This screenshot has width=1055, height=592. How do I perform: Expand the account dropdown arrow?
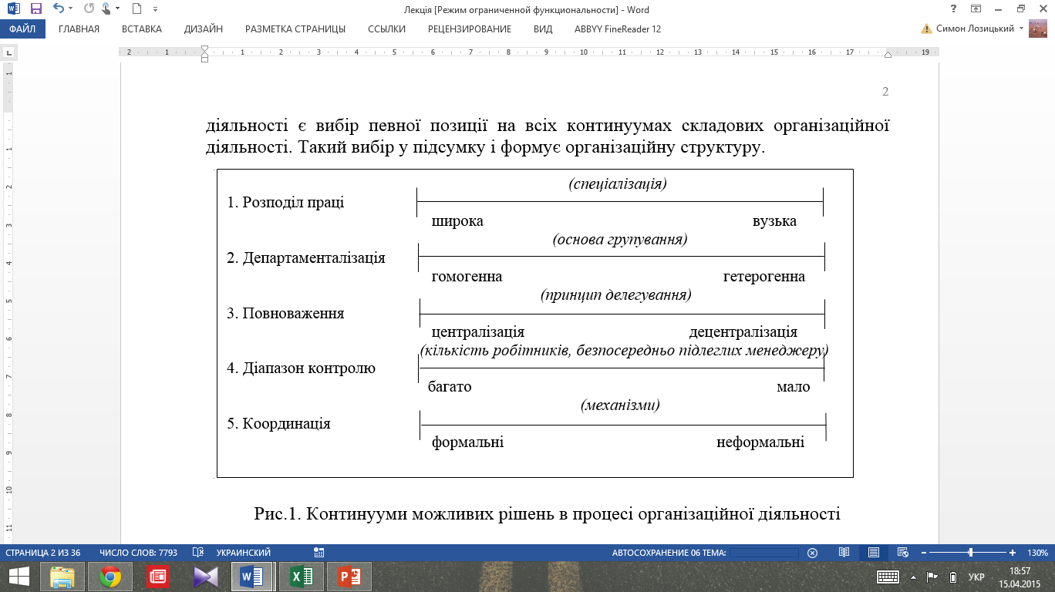click(x=1021, y=29)
